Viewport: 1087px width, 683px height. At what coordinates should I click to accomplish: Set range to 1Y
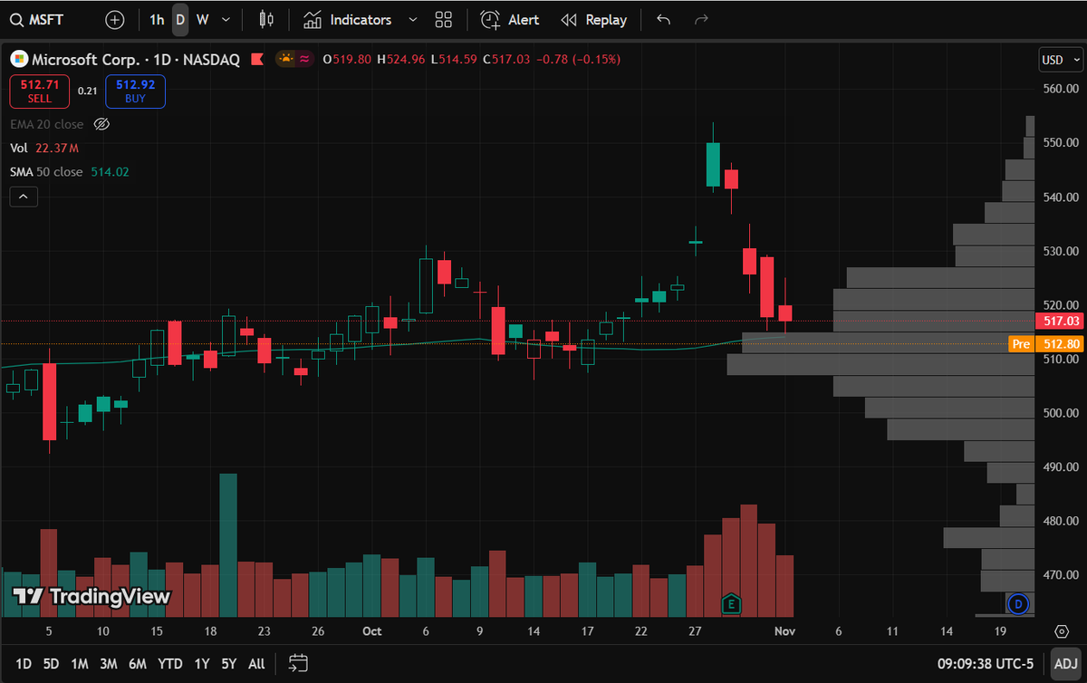(202, 664)
